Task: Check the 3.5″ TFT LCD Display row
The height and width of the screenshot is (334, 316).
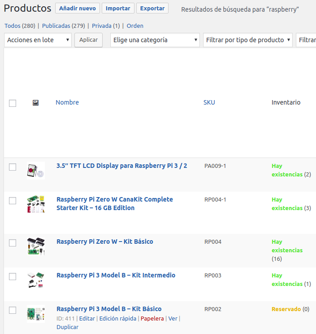Action: click(x=13, y=167)
